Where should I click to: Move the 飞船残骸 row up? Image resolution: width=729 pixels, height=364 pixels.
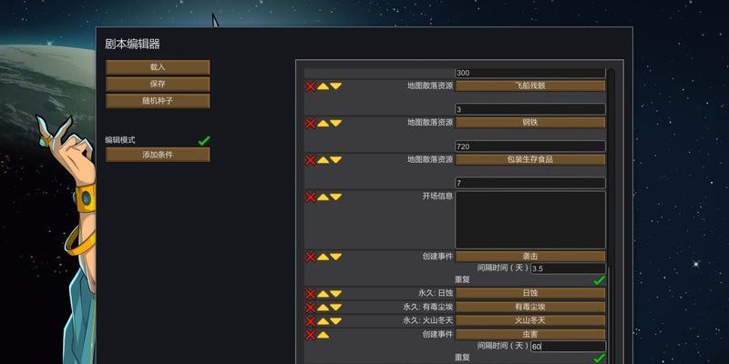(323, 86)
